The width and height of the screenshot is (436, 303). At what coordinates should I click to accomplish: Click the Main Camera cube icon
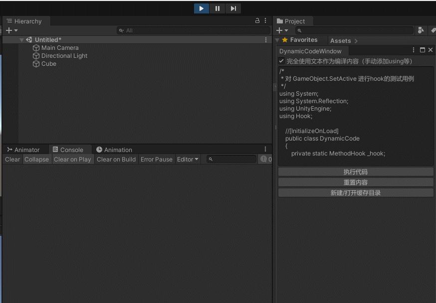click(36, 48)
